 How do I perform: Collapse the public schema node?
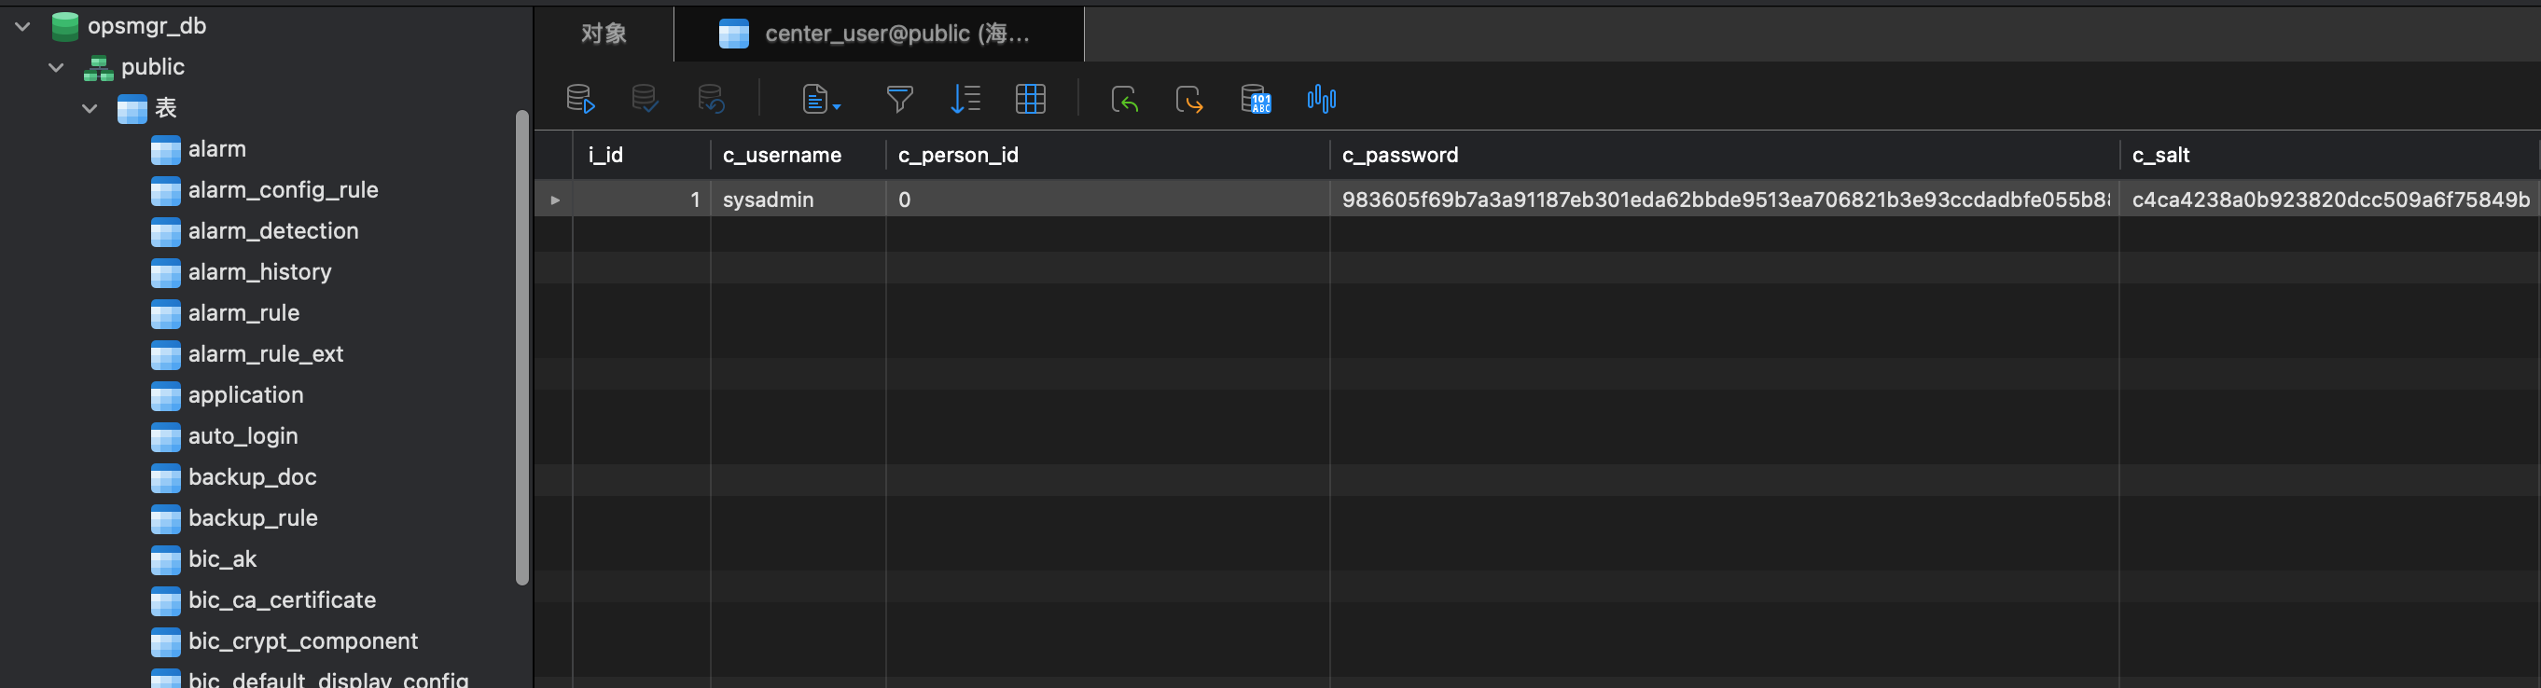(x=56, y=67)
